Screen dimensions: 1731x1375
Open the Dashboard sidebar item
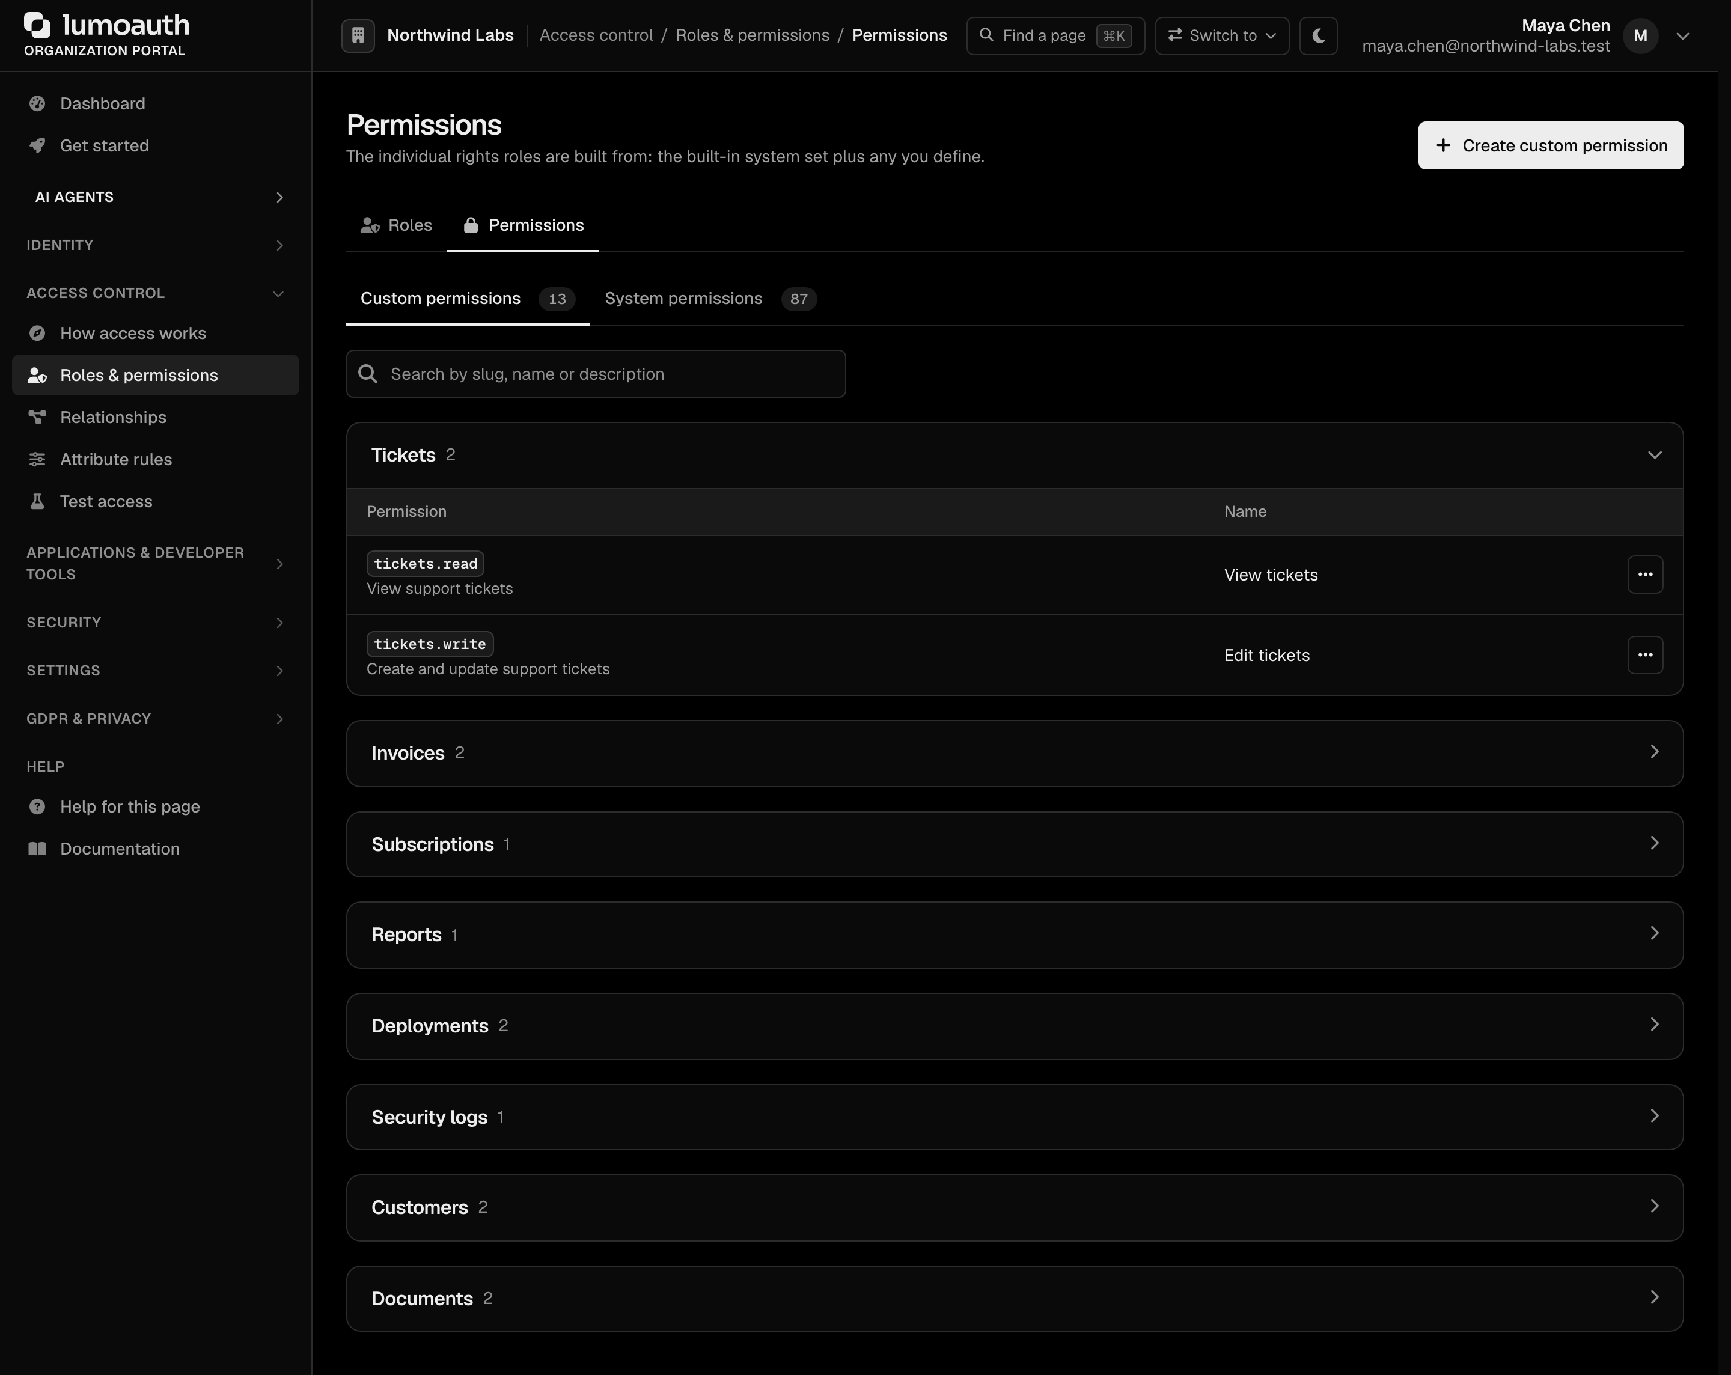[156, 103]
